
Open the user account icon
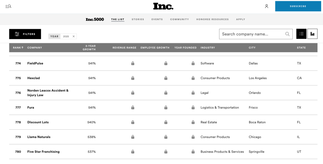tap(267, 6)
